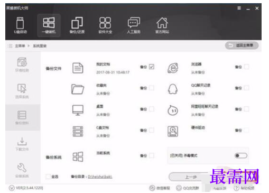Open the backup directory link D:\heisha\bak\
The height and width of the screenshot is (193, 269).
pyautogui.click(x=100, y=177)
